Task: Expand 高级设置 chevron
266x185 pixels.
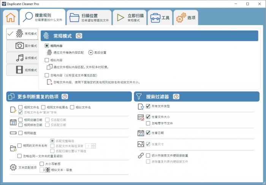Action: (90, 52)
